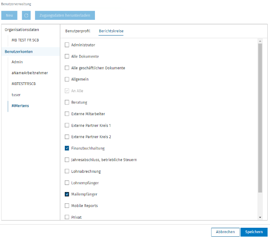Image resolution: width=270 pixels, height=239 pixels.
Task: Click the Neu button
Action: [9, 15]
